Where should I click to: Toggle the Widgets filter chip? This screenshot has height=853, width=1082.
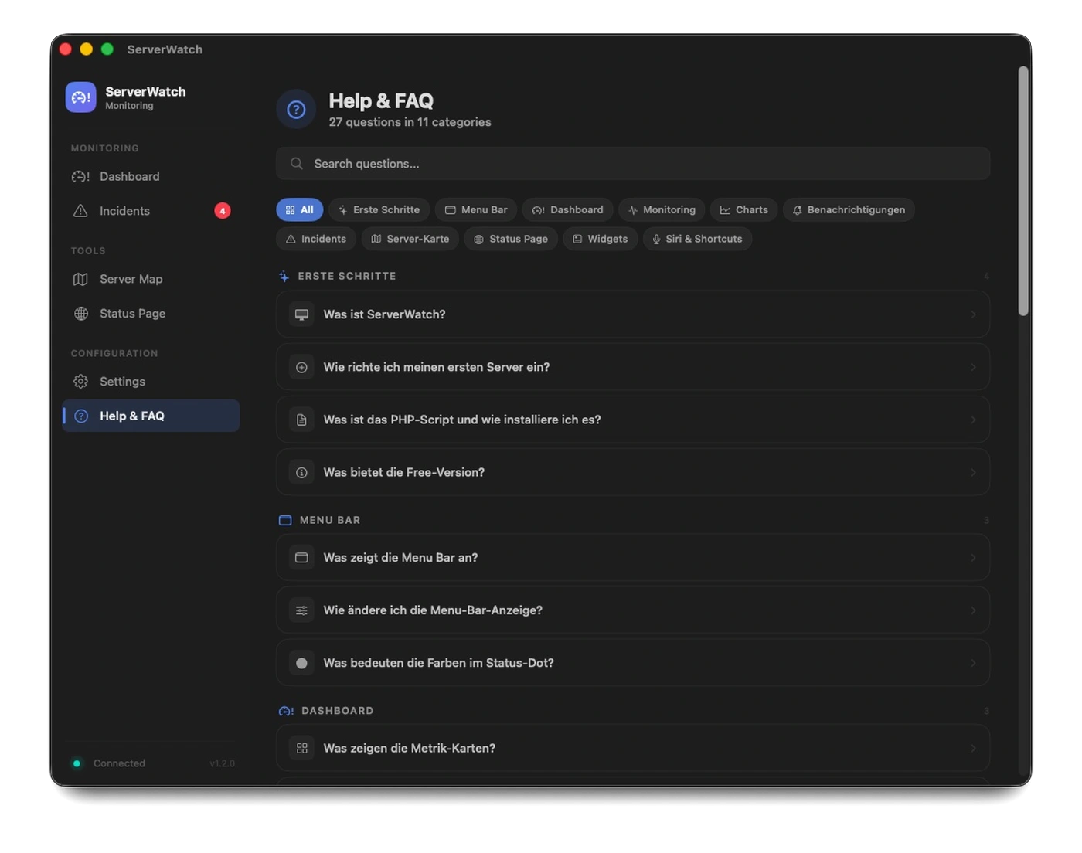(x=600, y=239)
